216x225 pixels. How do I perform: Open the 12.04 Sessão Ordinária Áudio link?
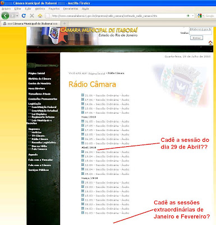click(107, 165)
